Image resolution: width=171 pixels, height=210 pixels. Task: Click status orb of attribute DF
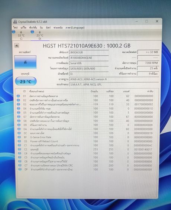coord(20,169)
